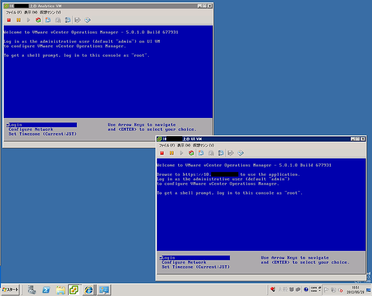Click the muted volume tray icon
This screenshot has width=372, height=296.
pyautogui.click(x=340, y=290)
